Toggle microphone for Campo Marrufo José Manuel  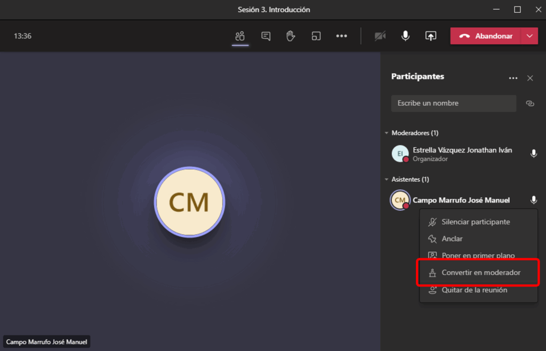[533, 200]
